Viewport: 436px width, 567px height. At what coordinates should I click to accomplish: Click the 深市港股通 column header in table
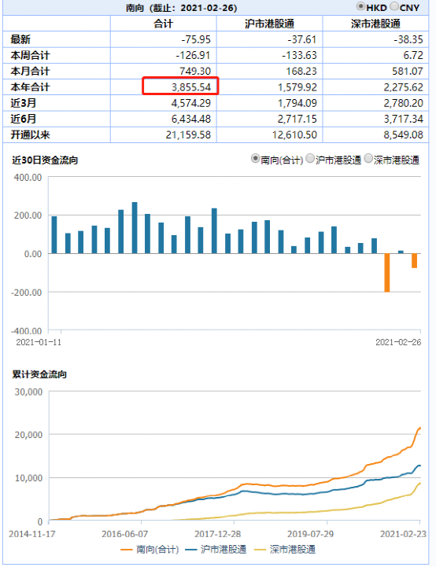(x=375, y=24)
